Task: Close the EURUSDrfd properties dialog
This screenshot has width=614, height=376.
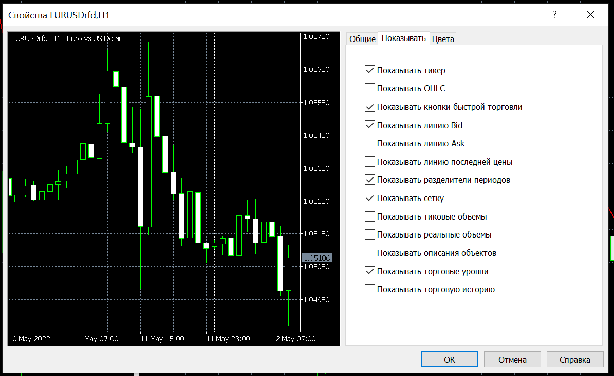Action: [x=590, y=15]
